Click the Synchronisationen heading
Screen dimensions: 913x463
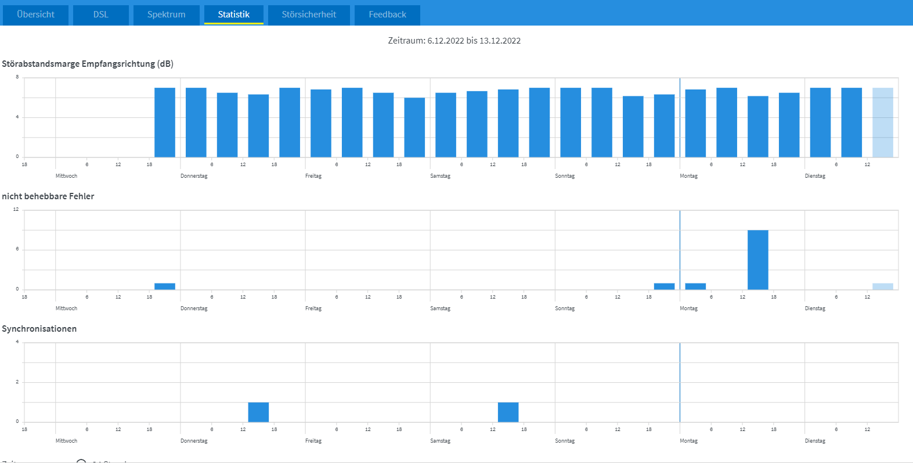pyautogui.click(x=39, y=329)
